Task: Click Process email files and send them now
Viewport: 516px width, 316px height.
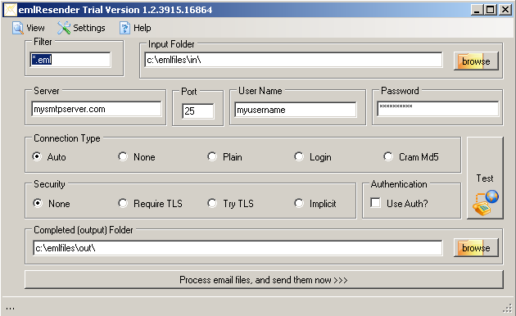Action: pos(264,280)
